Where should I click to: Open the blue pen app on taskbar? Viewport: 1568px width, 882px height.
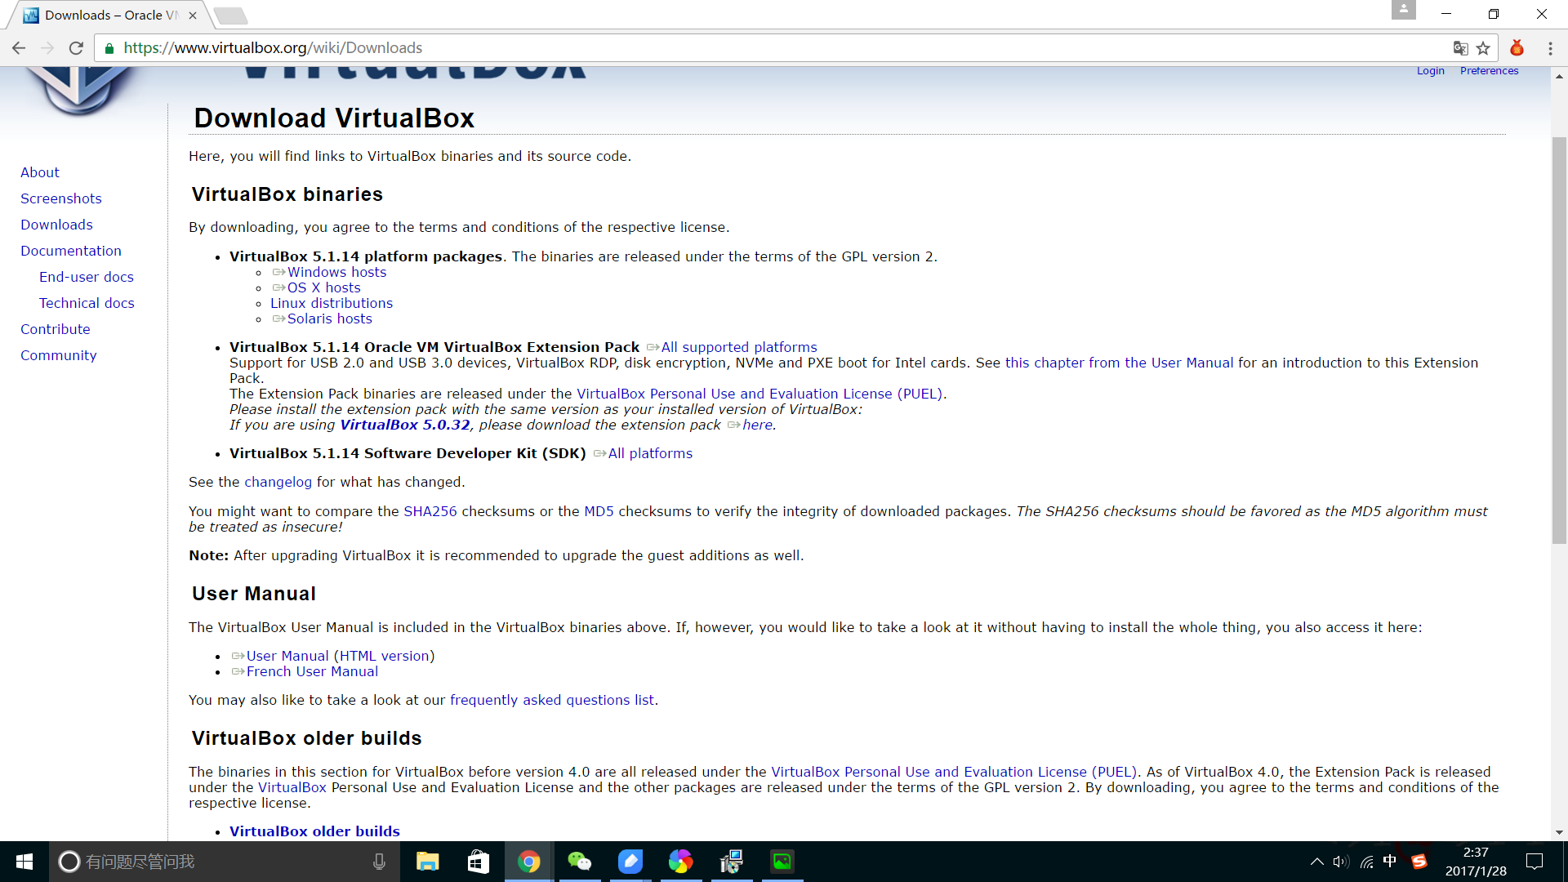(630, 862)
